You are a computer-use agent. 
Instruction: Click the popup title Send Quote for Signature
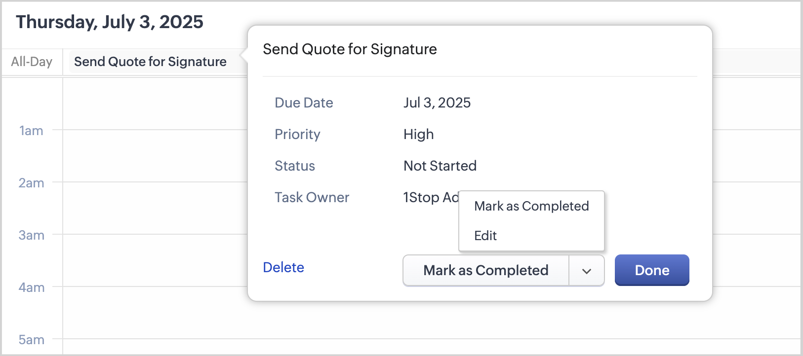350,49
